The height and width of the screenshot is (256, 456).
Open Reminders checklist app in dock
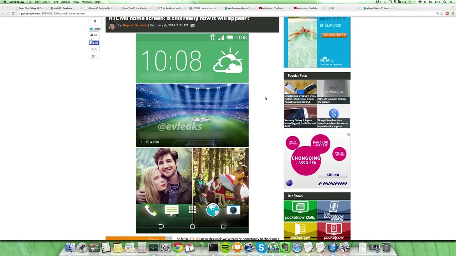coord(106,247)
